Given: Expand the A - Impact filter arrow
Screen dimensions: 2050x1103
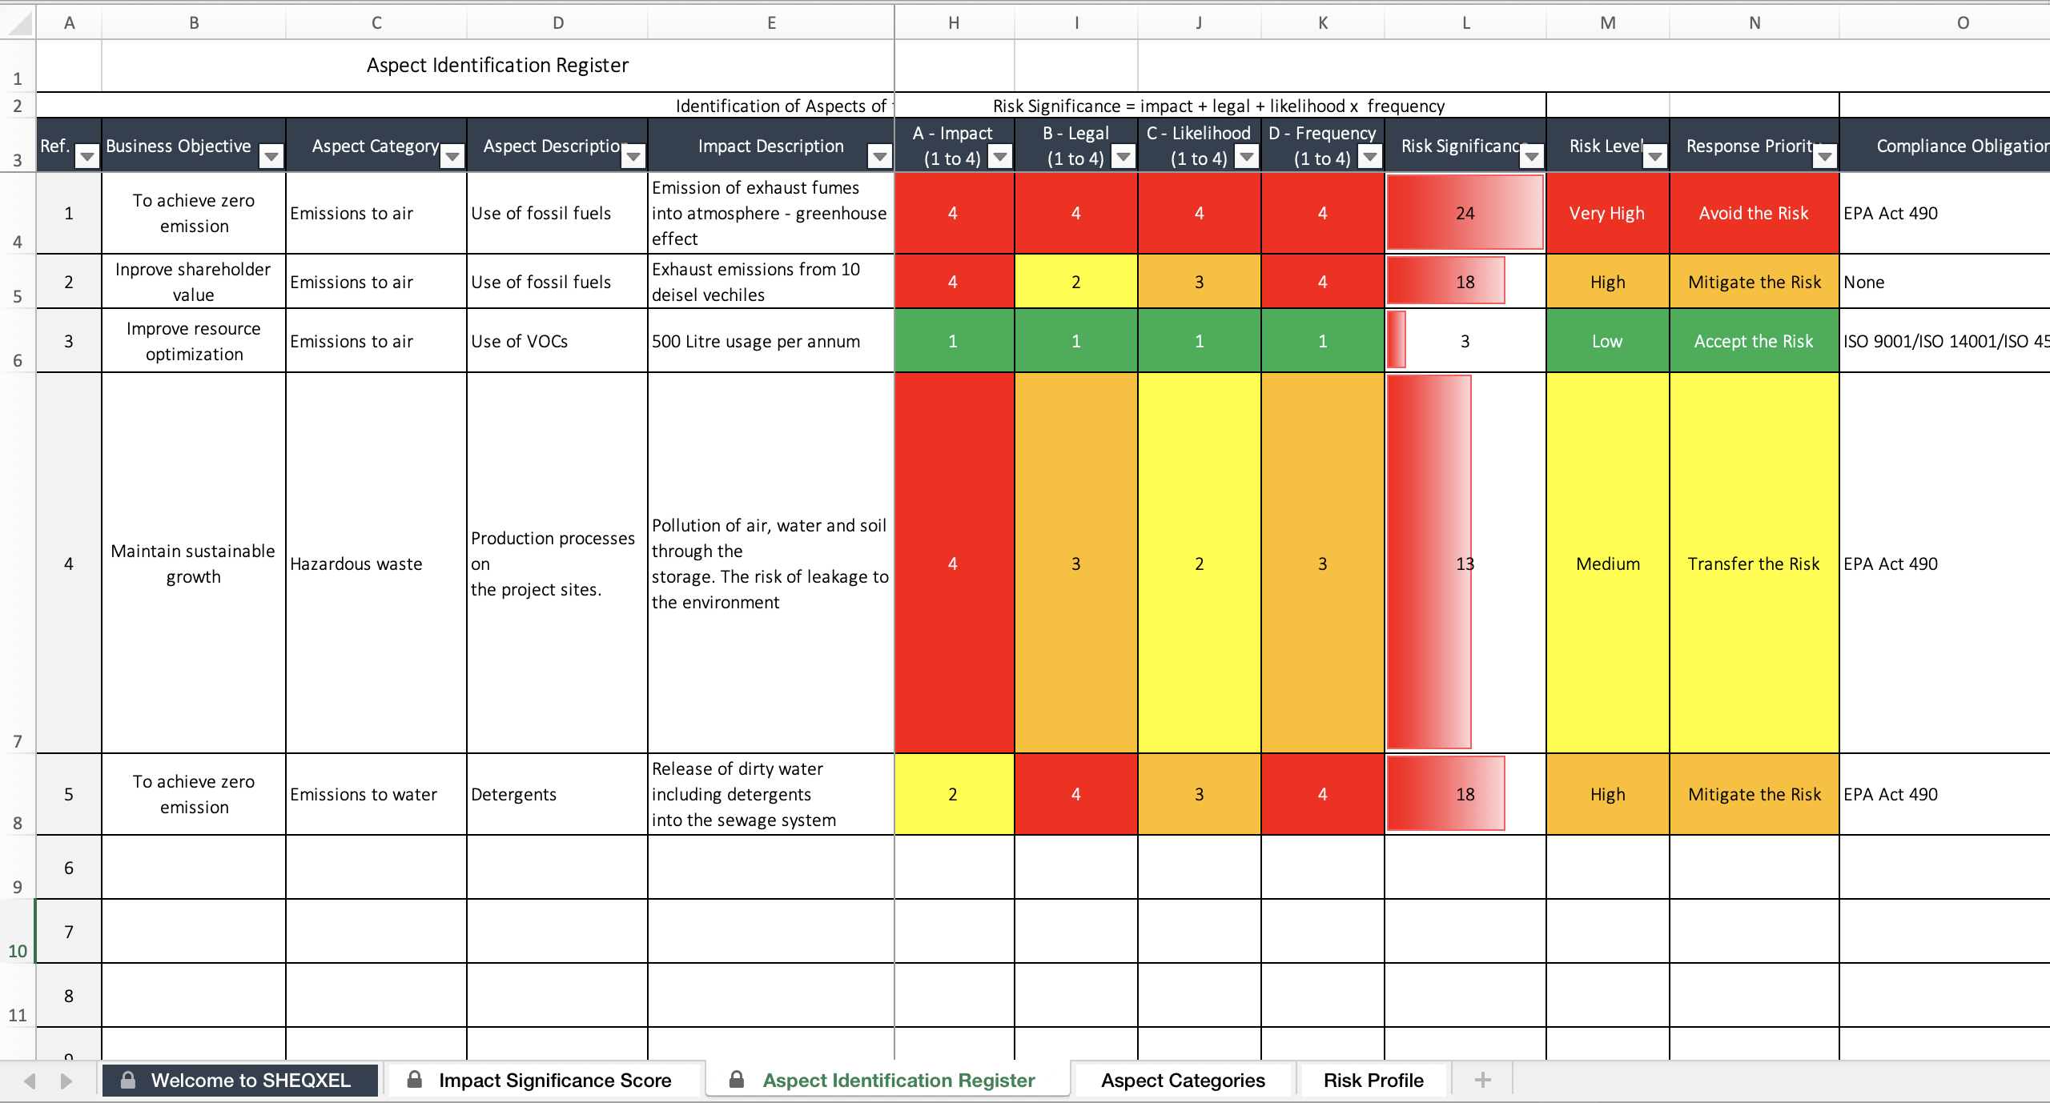Looking at the screenshot, I should (1000, 156).
